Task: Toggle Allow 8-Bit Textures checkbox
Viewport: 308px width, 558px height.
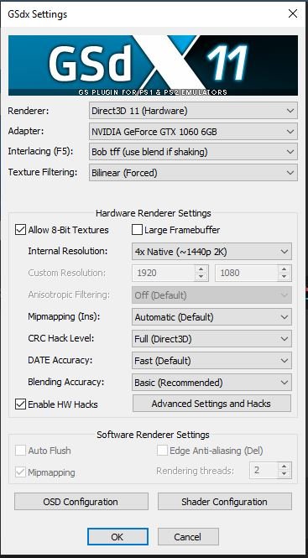Action: pos(20,230)
